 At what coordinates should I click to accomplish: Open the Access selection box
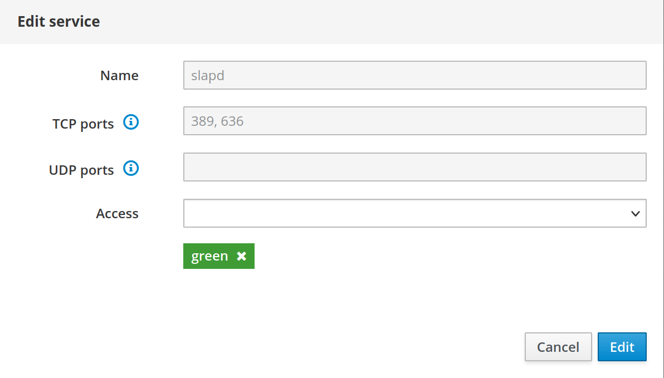click(407, 213)
